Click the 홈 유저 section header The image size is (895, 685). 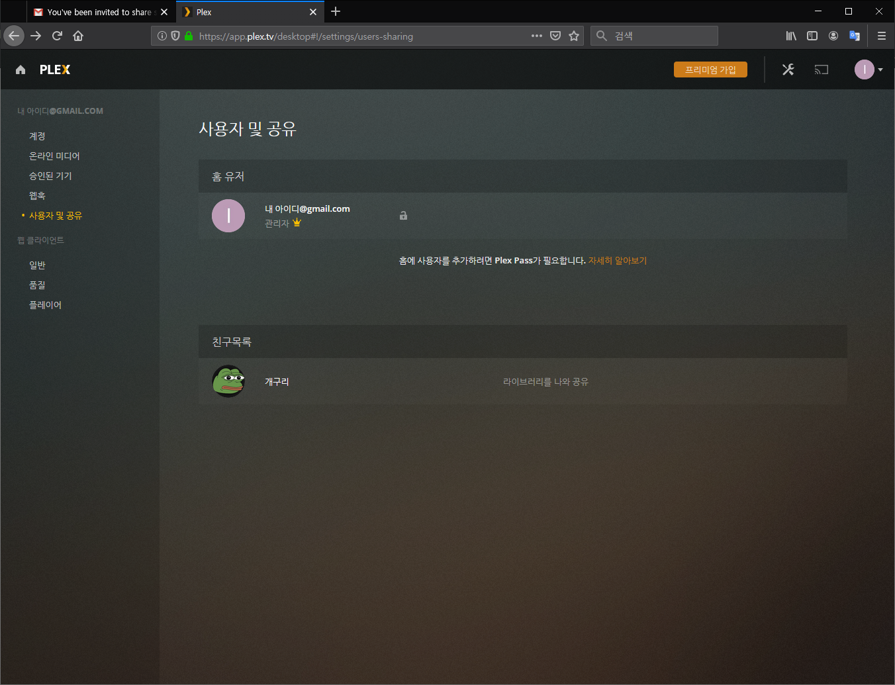[523, 176]
